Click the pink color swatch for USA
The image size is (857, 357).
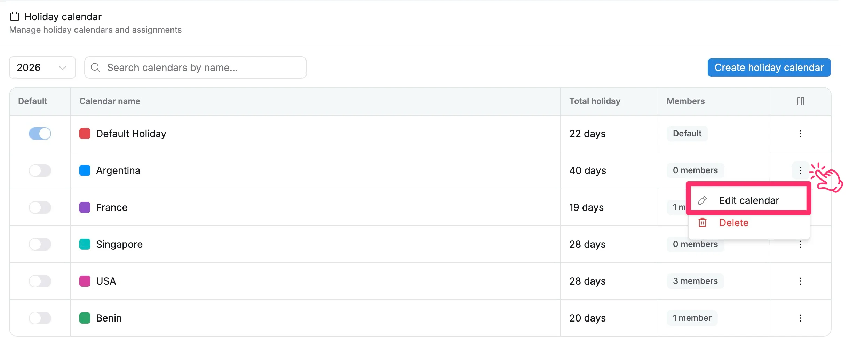pos(85,281)
